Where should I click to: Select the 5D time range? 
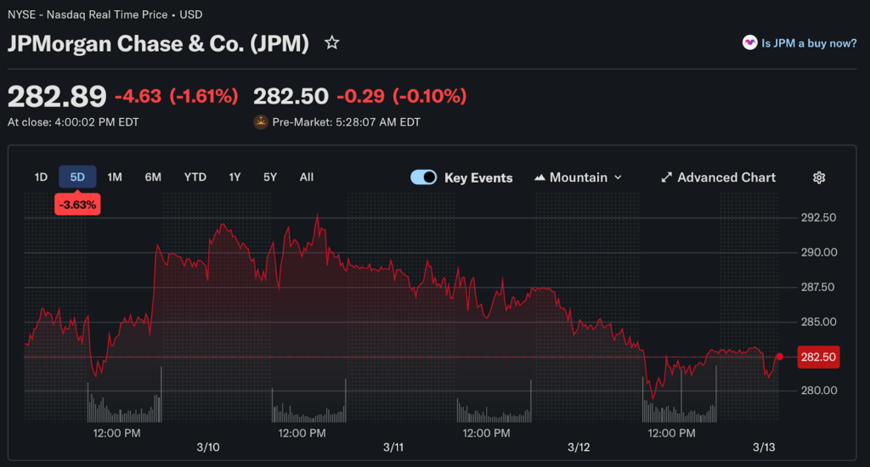tap(77, 177)
